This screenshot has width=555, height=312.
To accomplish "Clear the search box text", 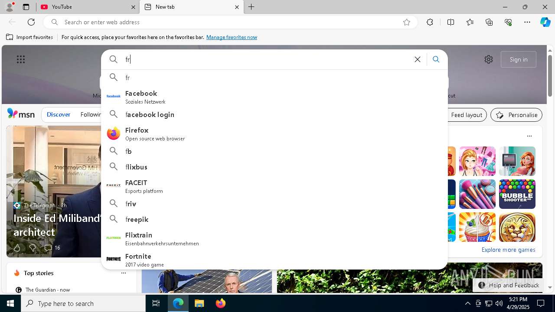I will 418,59.
